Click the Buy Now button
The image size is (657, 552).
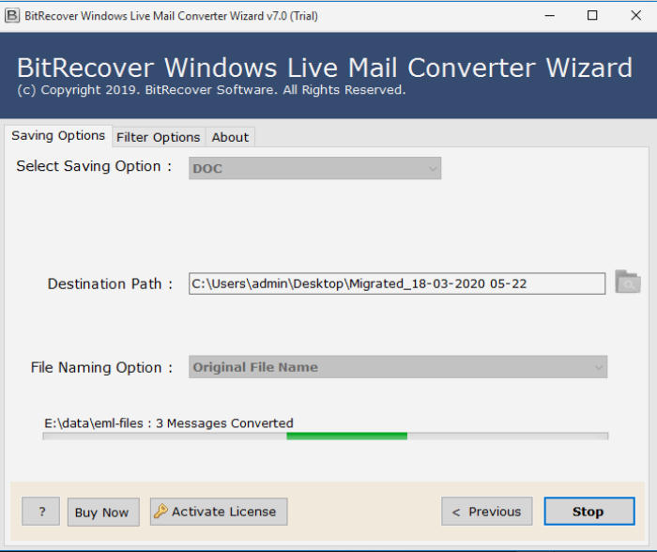click(x=103, y=512)
